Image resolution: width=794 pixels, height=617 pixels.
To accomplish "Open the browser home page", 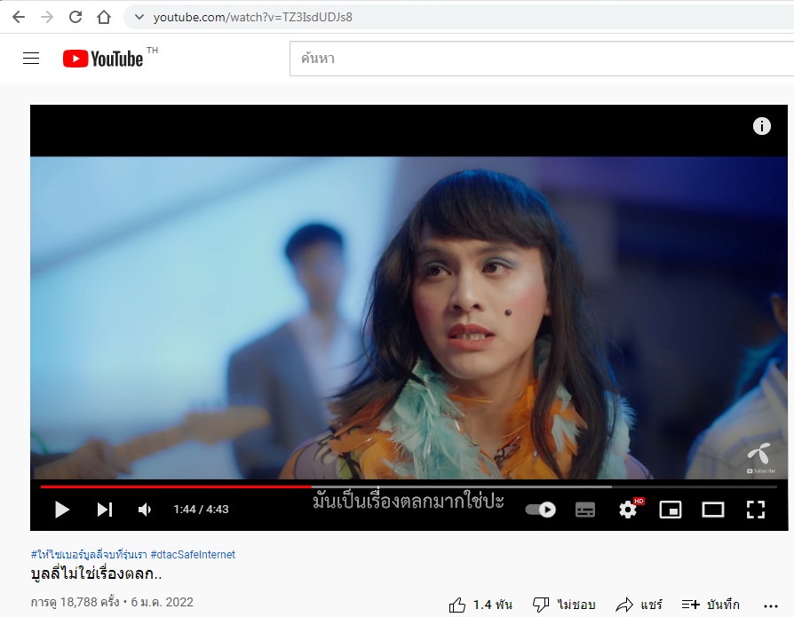I will pyautogui.click(x=104, y=17).
